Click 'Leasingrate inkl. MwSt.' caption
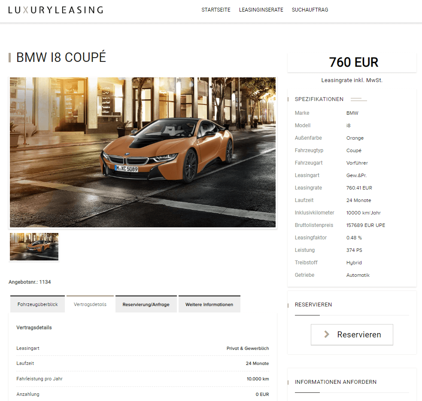Viewport: 422px width, 401px height. tap(352, 80)
